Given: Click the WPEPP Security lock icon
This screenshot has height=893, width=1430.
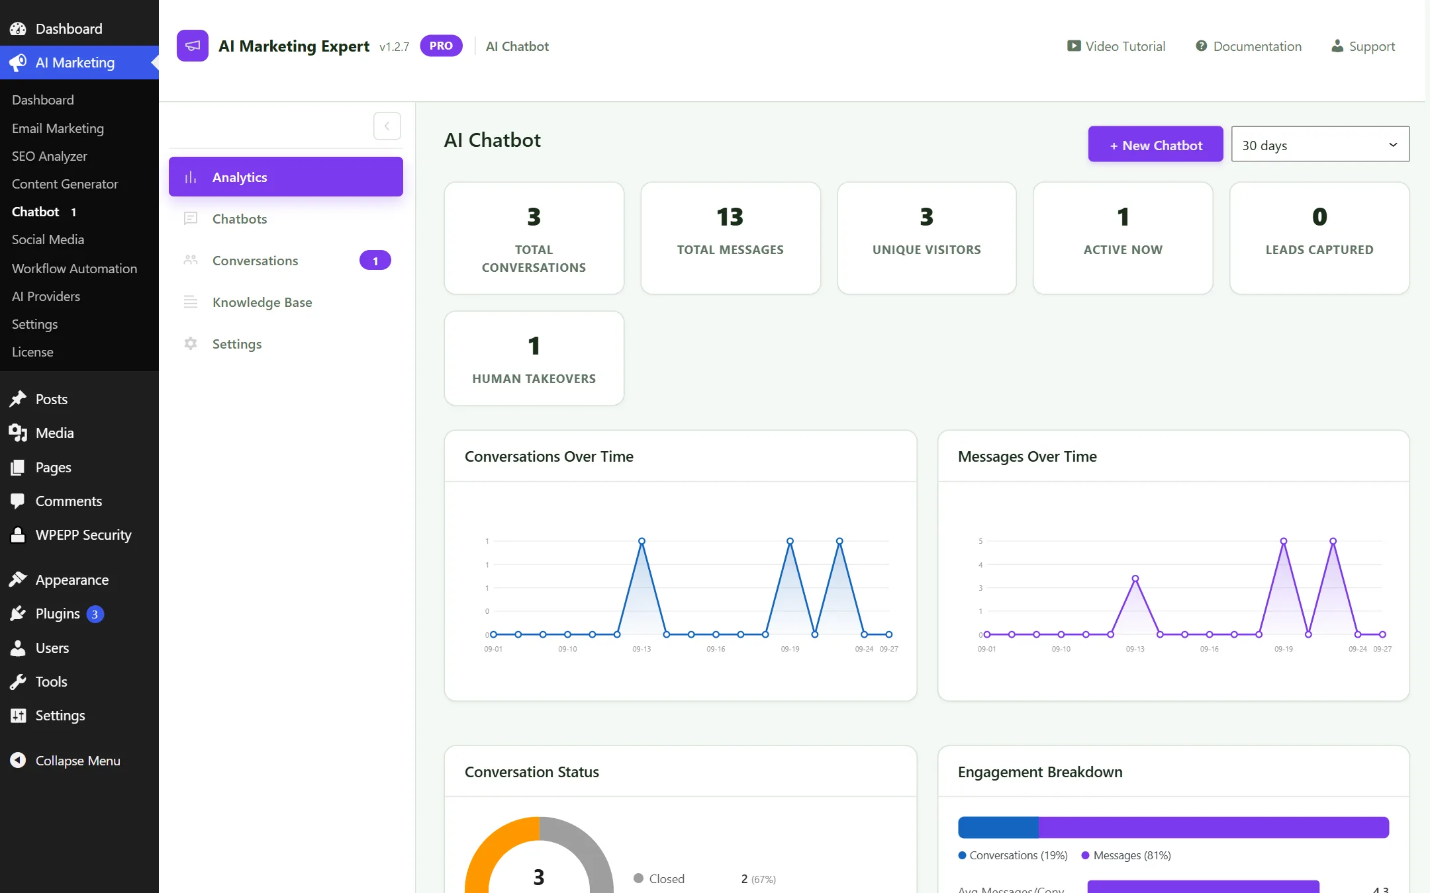Looking at the screenshot, I should click(x=18, y=534).
